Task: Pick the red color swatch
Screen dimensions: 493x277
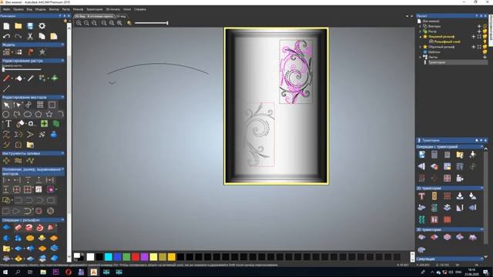Action: tap(136, 257)
